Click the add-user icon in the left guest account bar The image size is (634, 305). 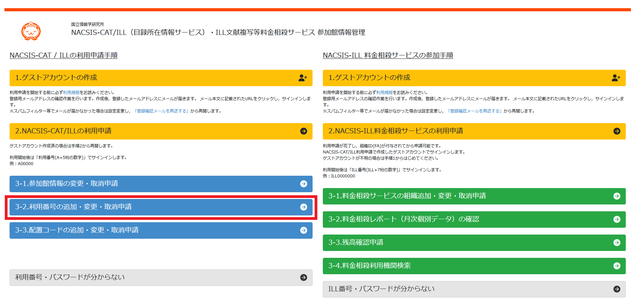point(303,78)
